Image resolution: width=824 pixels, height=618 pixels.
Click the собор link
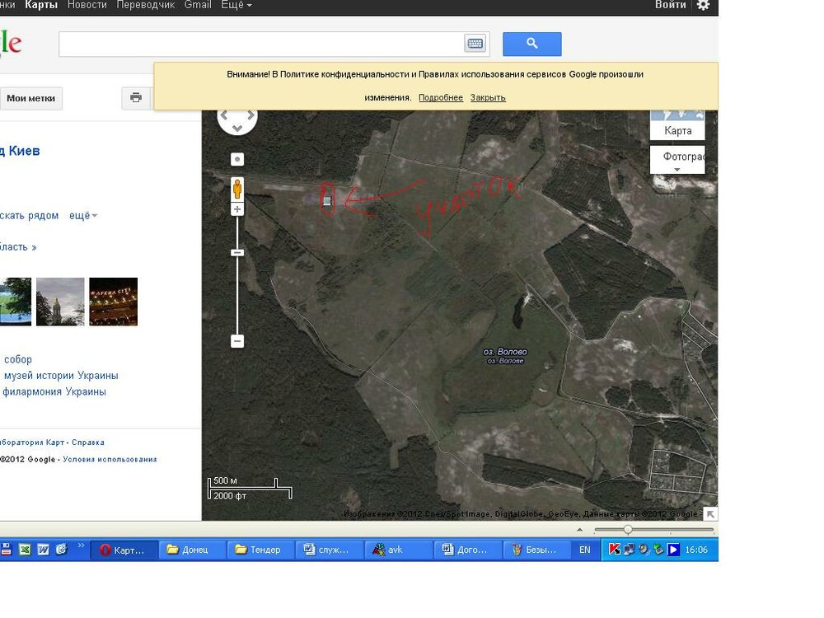pyautogui.click(x=18, y=359)
